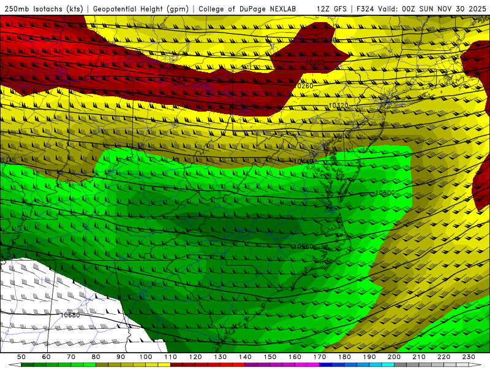Pick the 10500 contour label offshore
Screen dimensions: 490x368
pos(385,193)
